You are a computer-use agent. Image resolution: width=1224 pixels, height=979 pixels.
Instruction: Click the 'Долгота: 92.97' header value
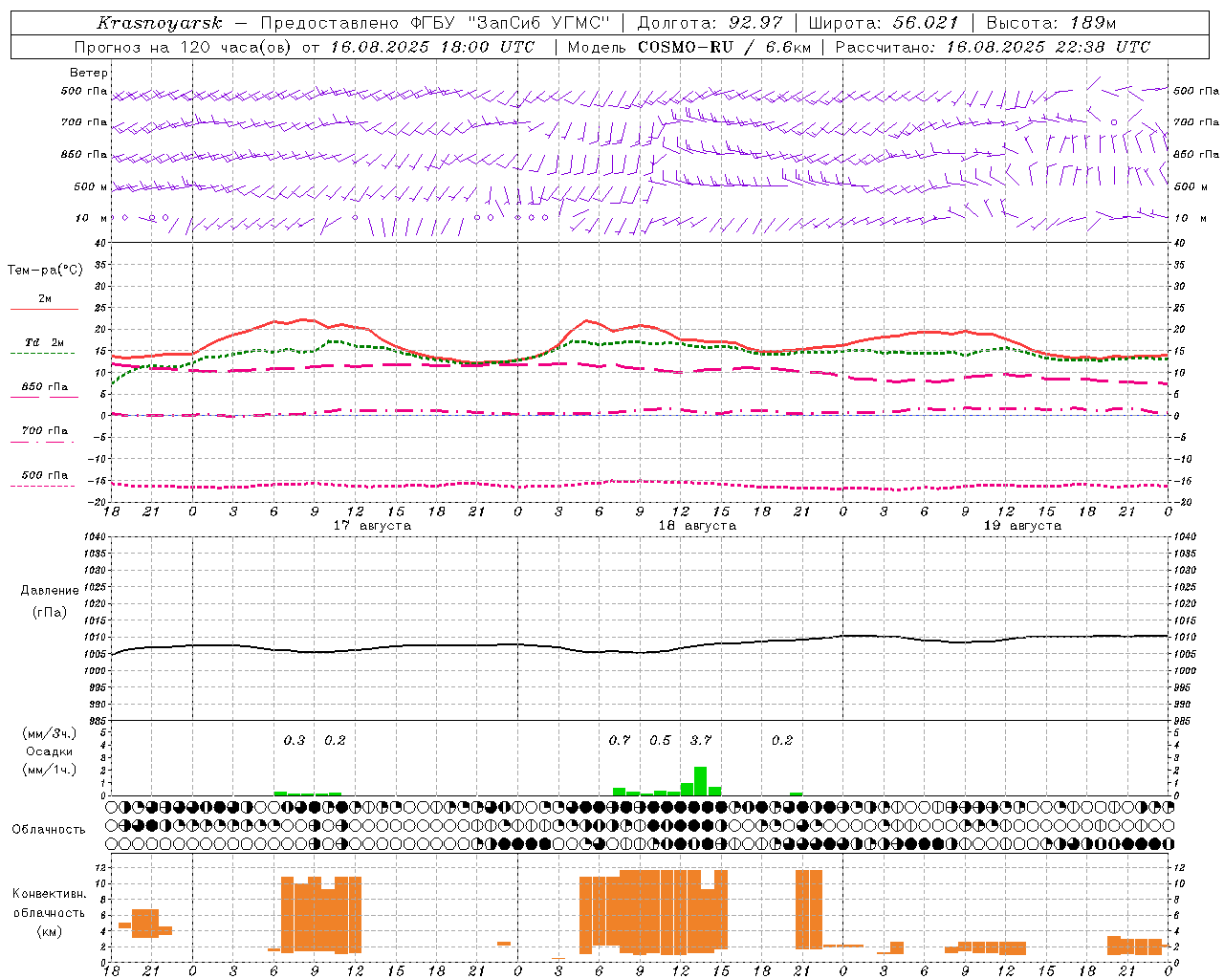point(710,23)
